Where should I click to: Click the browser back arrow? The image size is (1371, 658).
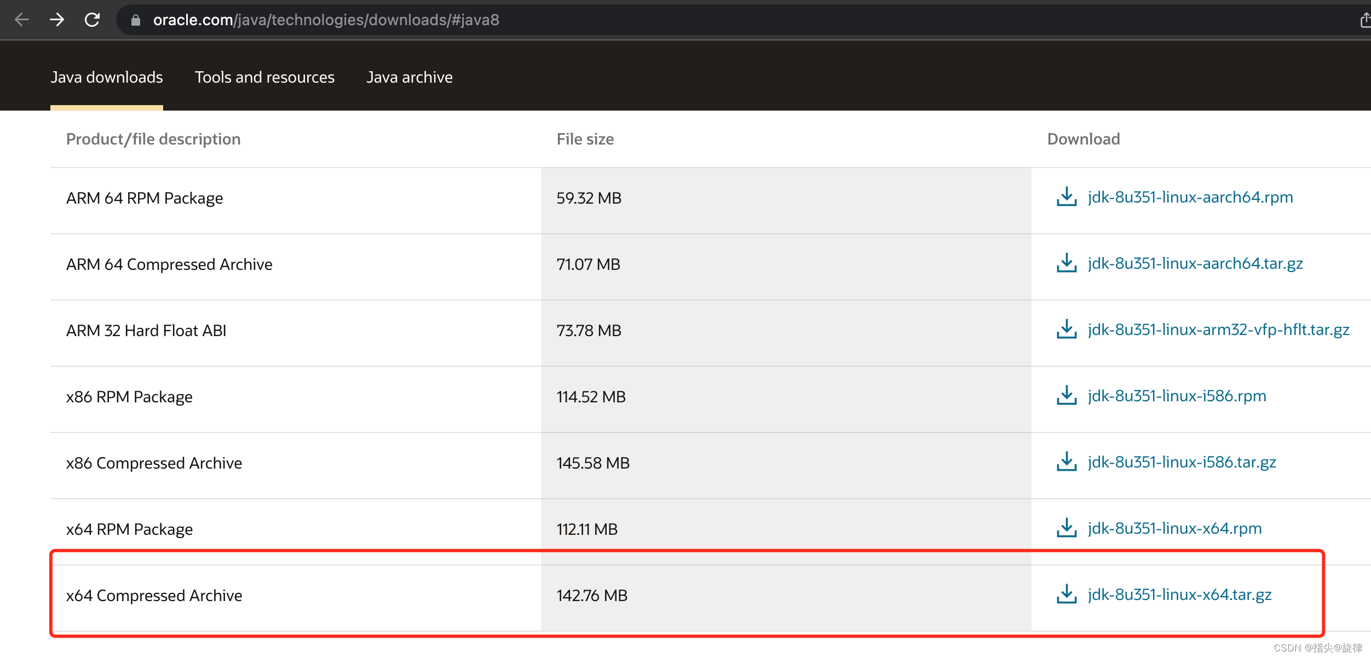22,20
